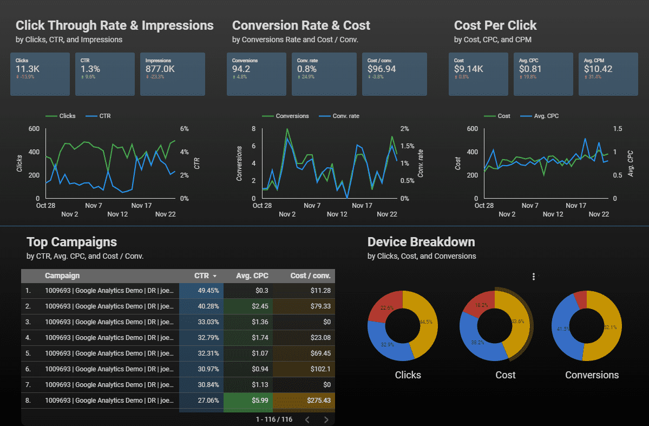Click the Clicks 11.3K scorecard
Viewport: 649px width, 426px height.
point(40,74)
